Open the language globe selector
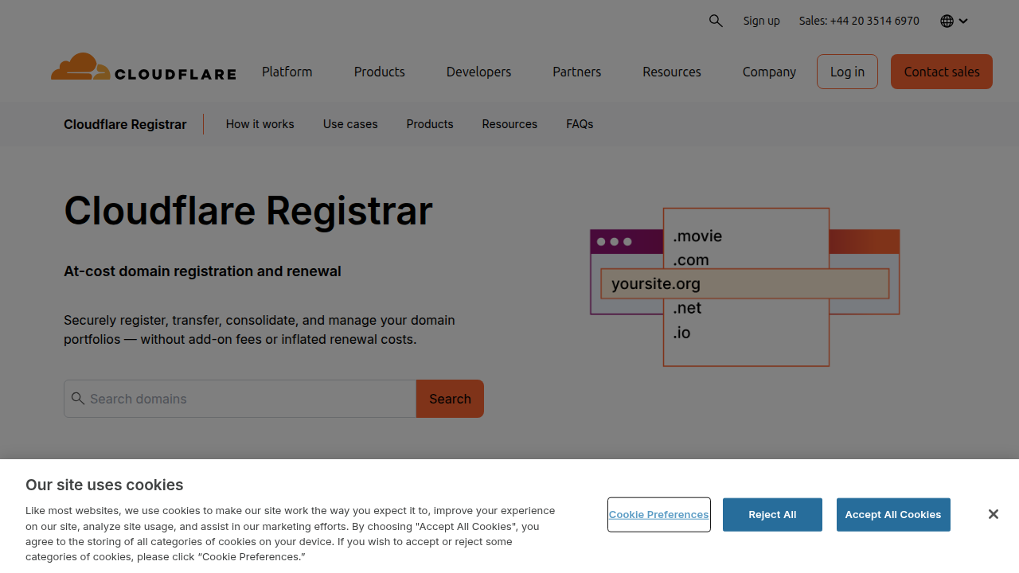Viewport: 1019px width, 573px height. point(954,21)
